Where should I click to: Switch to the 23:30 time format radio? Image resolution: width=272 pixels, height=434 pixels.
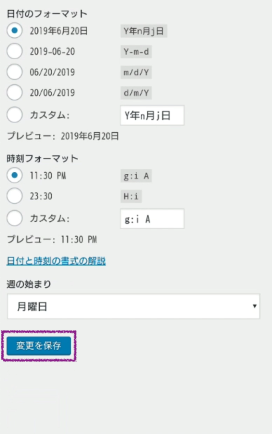click(15, 196)
